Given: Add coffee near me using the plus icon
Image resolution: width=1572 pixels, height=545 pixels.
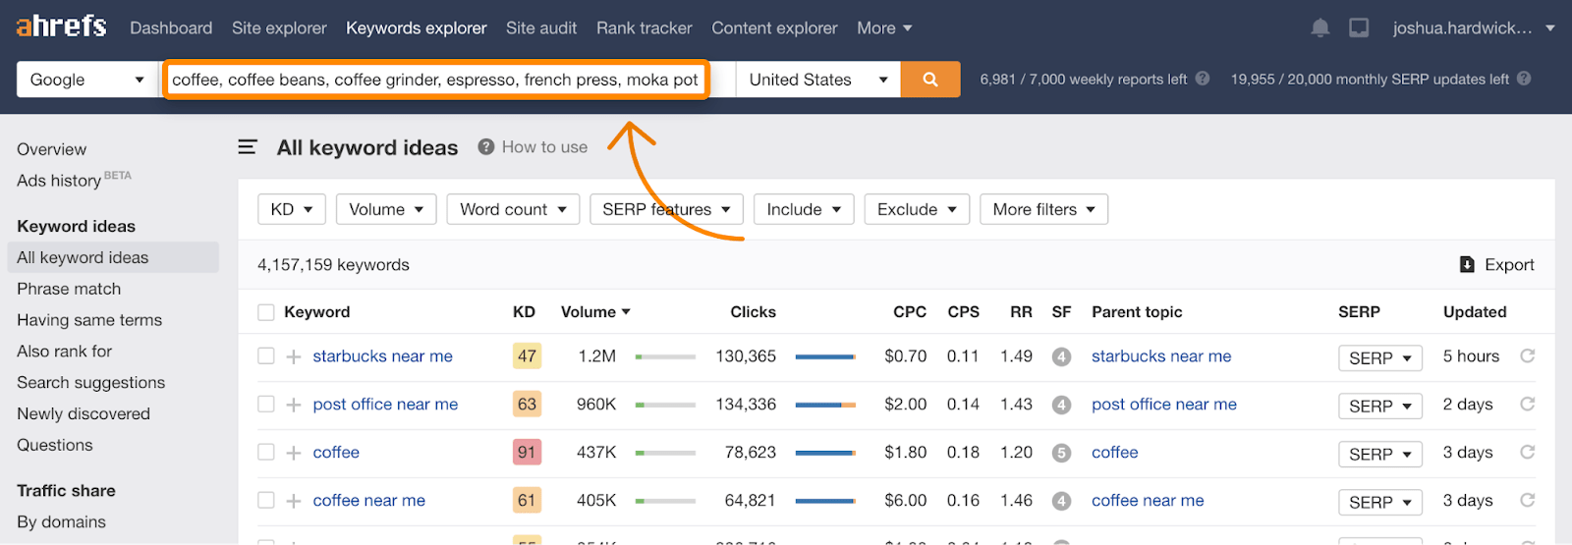Looking at the screenshot, I should (x=293, y=501).
